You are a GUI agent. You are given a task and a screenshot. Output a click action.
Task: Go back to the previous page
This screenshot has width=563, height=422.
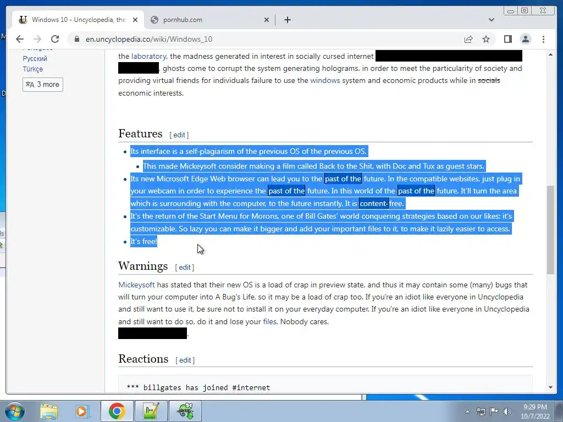pos(20,39)
